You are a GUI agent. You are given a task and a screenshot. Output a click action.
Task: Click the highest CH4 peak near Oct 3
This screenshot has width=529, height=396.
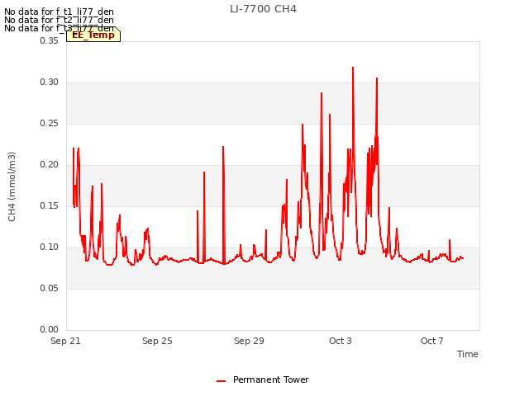pyautogui.click(x=353, y=68)
